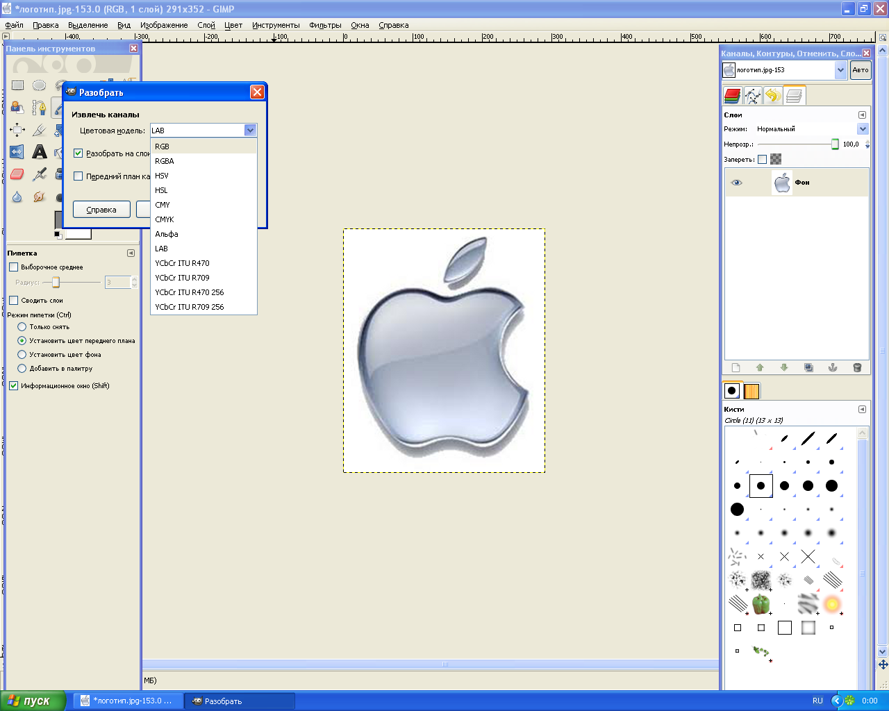Open the Windows пуск start menu
Image resolution: width=889 pixels, height=711 pixels.
pyautogui.click(x=33, y=701)
